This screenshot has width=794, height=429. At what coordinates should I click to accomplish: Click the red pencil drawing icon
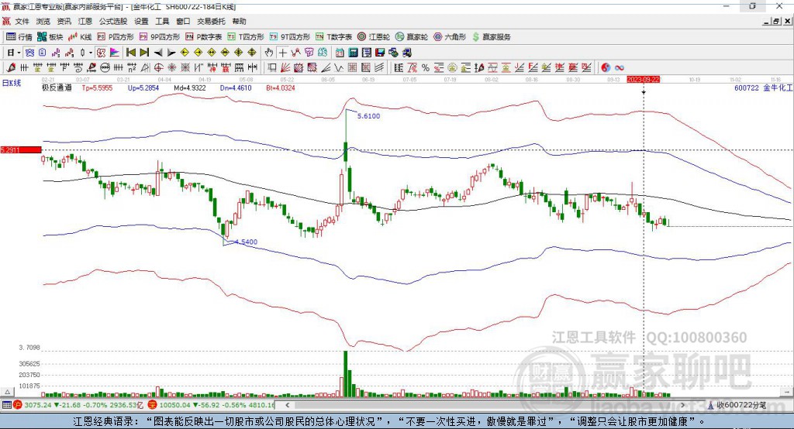pyautogui.click(x=11, y=68)
